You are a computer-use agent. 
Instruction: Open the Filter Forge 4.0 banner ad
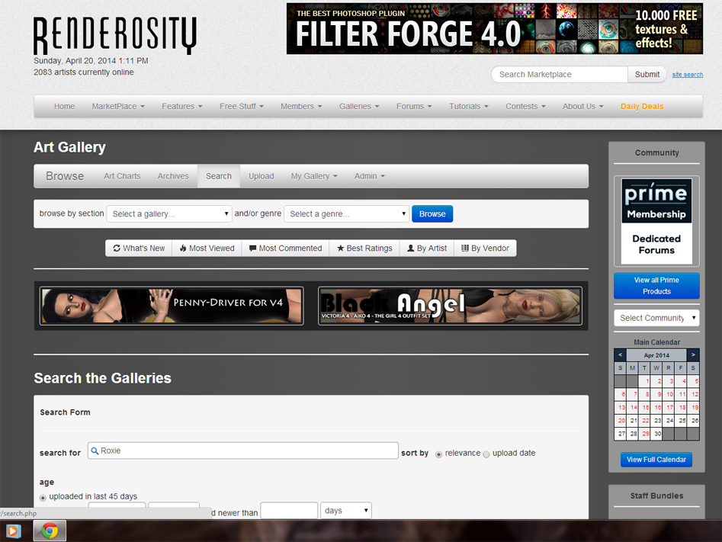495,28
